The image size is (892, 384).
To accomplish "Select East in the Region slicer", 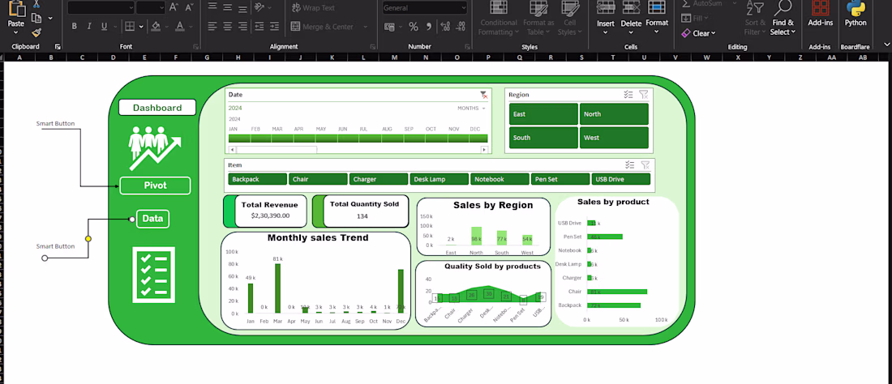I will [x=543, y=114].
